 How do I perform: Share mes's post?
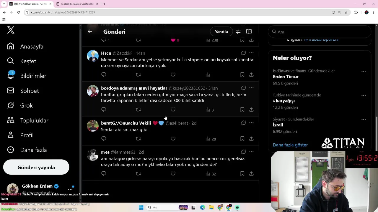pos(251,174)
